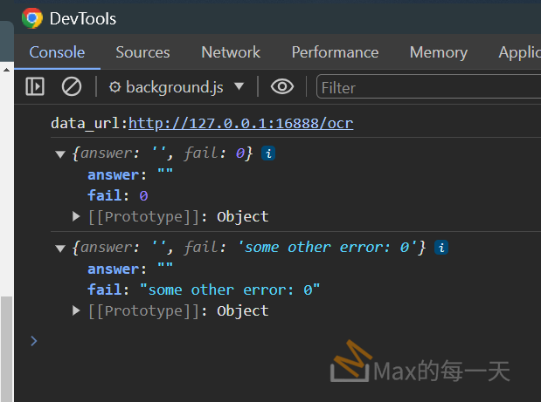Click the console prompt input line
This screenshot has width=541, height=402.
(262, 341)
